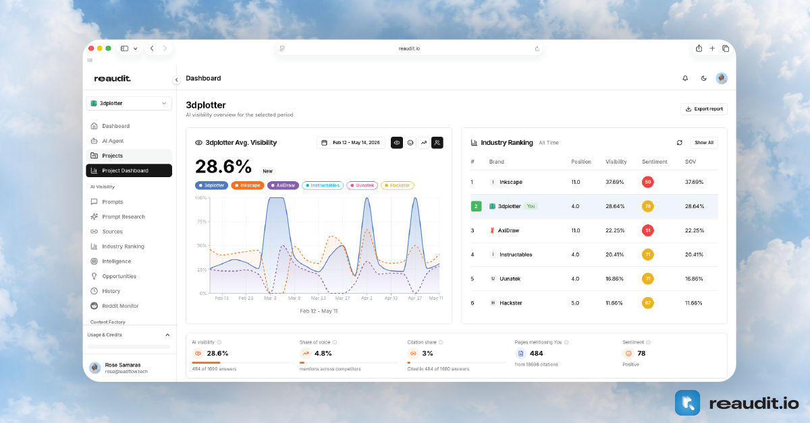Click the Sentiment info icon
Viewport: 810px width, 423px height.
649,342
